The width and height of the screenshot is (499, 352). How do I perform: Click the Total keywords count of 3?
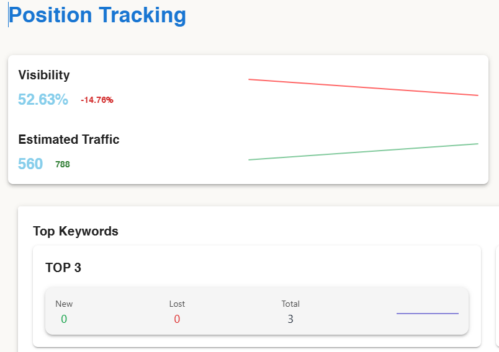[x=290, y=319]
